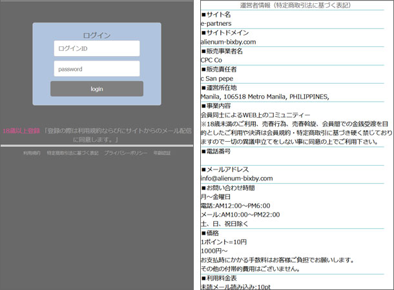Click the ログイン heading in login panel

coord(97,35)
